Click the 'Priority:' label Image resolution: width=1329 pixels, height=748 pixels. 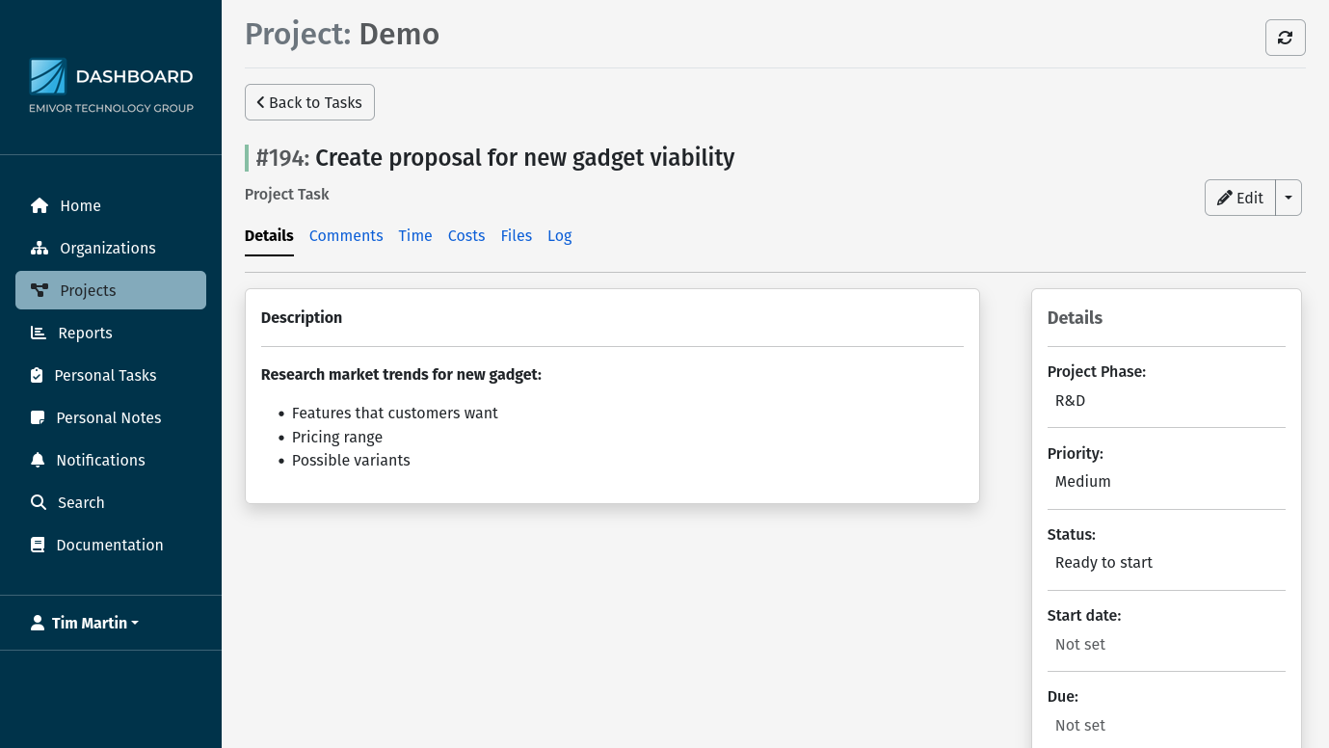click(1076, 453)
